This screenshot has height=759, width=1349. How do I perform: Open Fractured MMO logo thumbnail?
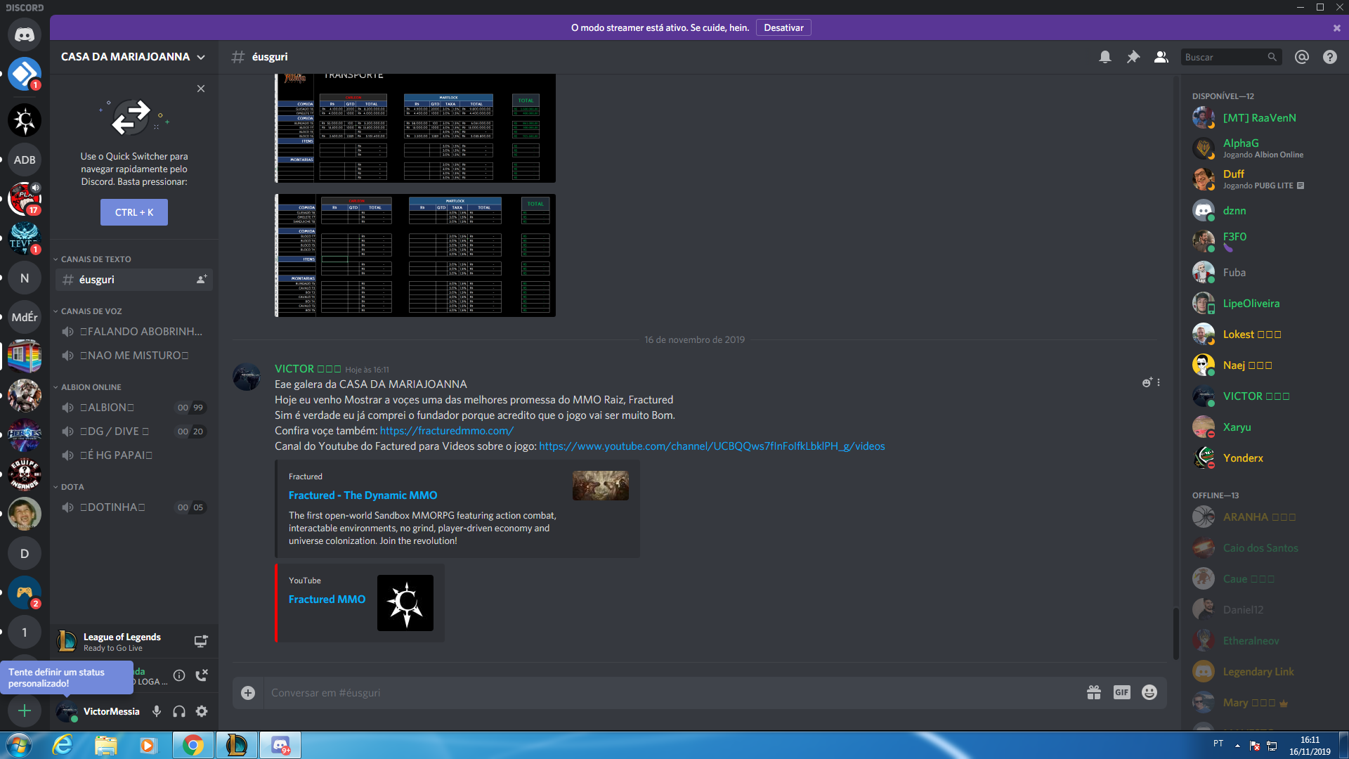(405, 603)
